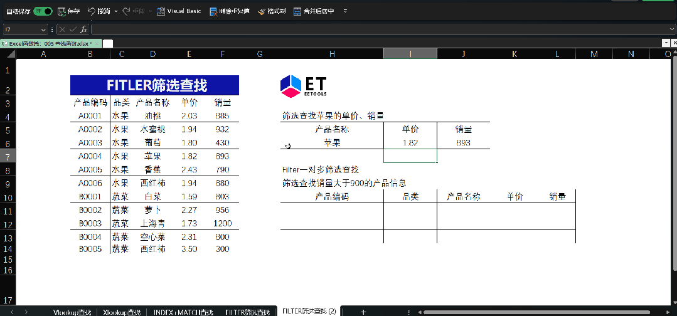Switch to the first FILTER筛选查找 sheet tab
Screen dimensions: 677x316
point(247,312)
